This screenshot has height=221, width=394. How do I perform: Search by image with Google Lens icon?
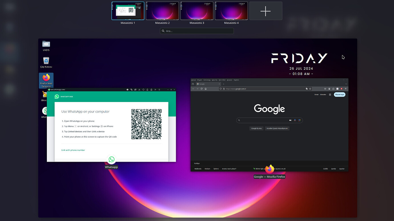299,120
